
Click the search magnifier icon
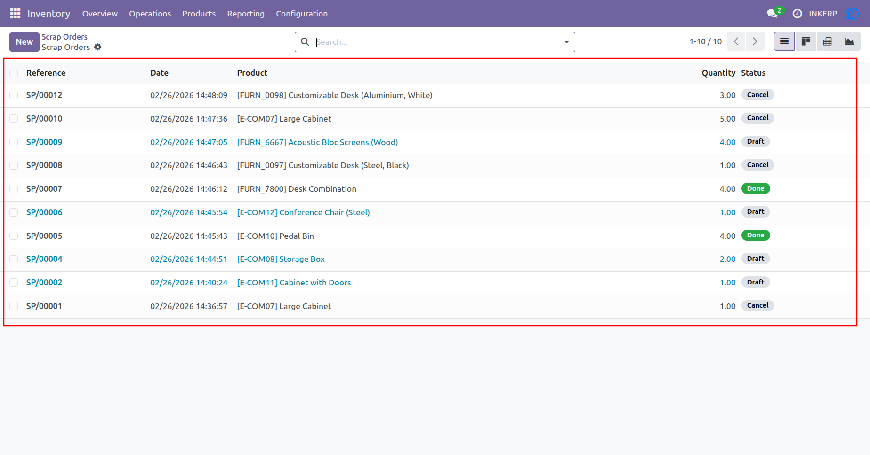pos(305,42)
